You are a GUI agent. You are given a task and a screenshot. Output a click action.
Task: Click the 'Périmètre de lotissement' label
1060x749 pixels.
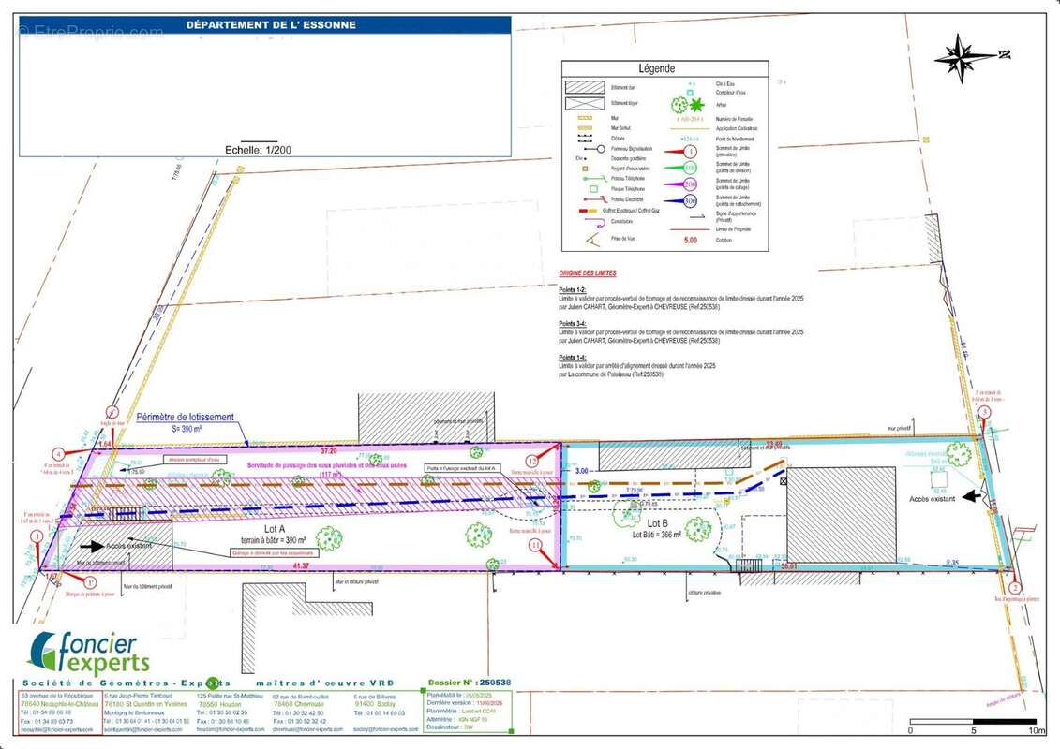[x=186, y=418]
